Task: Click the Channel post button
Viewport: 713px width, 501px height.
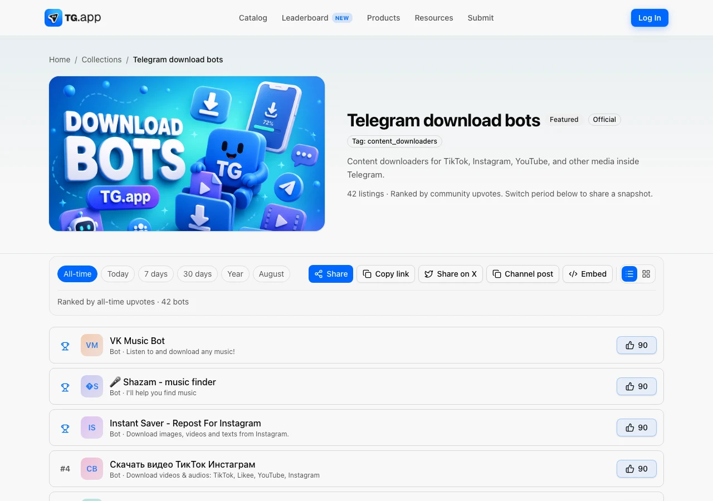Action: [522, 274]
